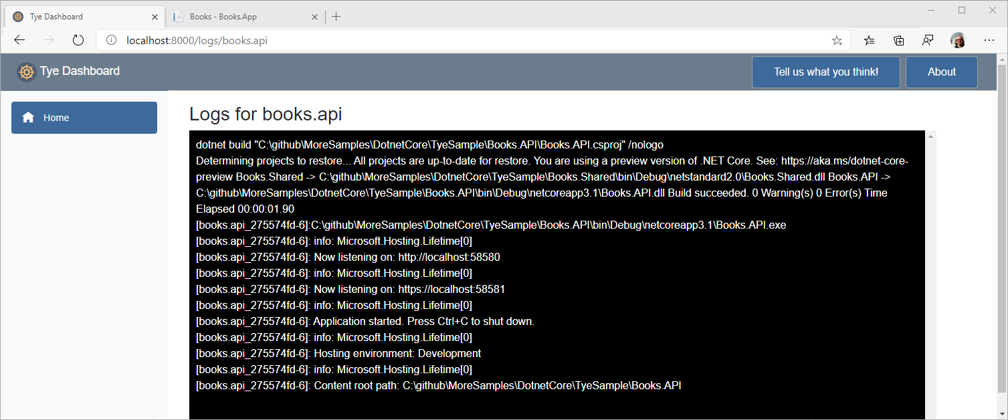Image resolution: width=1008 pixels, height=420 pixels.
Task: Open the Favorites list icon
Action: coord(869,40)
